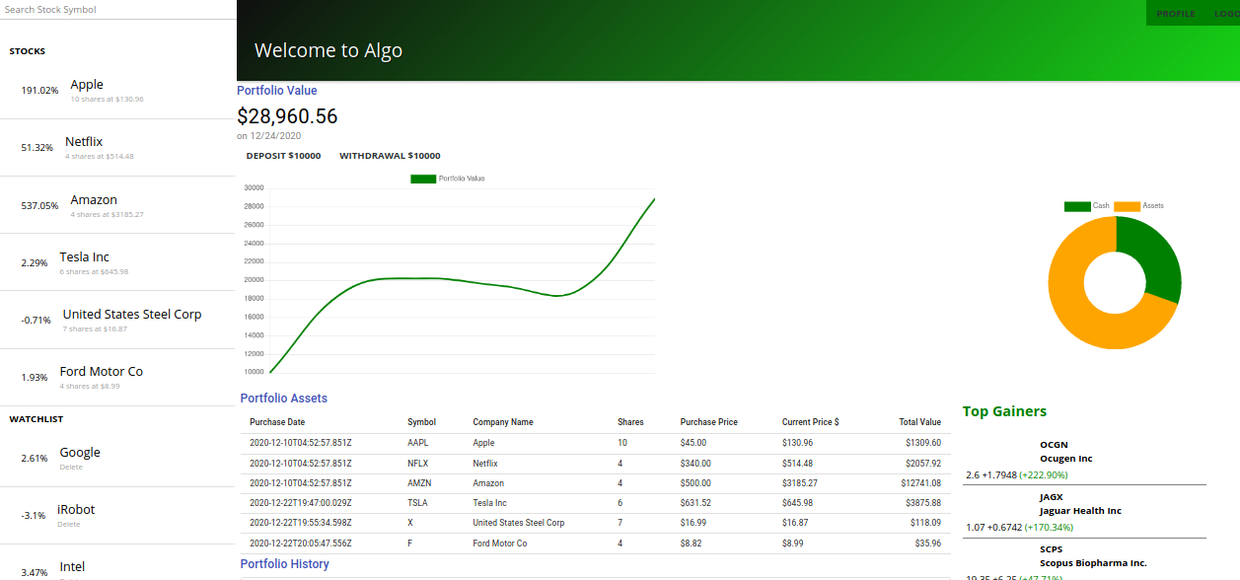Click the Current Price $ column header
1240x580 pixels.
coord(811,422)
